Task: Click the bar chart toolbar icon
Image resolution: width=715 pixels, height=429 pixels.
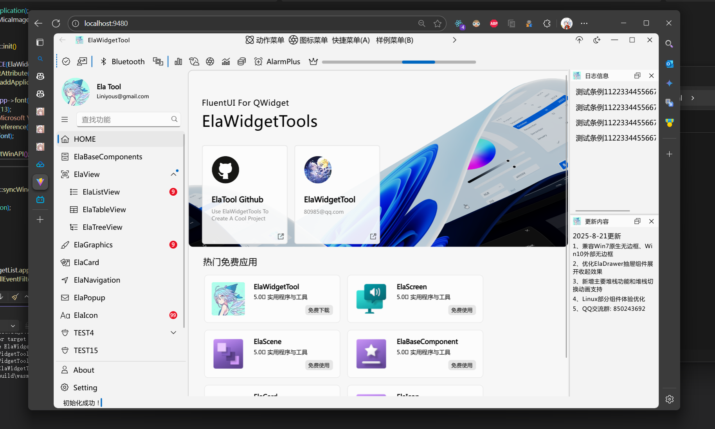Action: (178, 61)
